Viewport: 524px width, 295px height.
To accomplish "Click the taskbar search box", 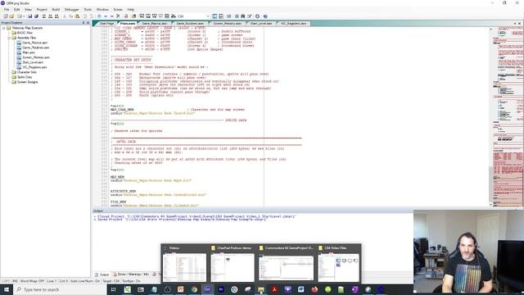I will tap(60, 289).
